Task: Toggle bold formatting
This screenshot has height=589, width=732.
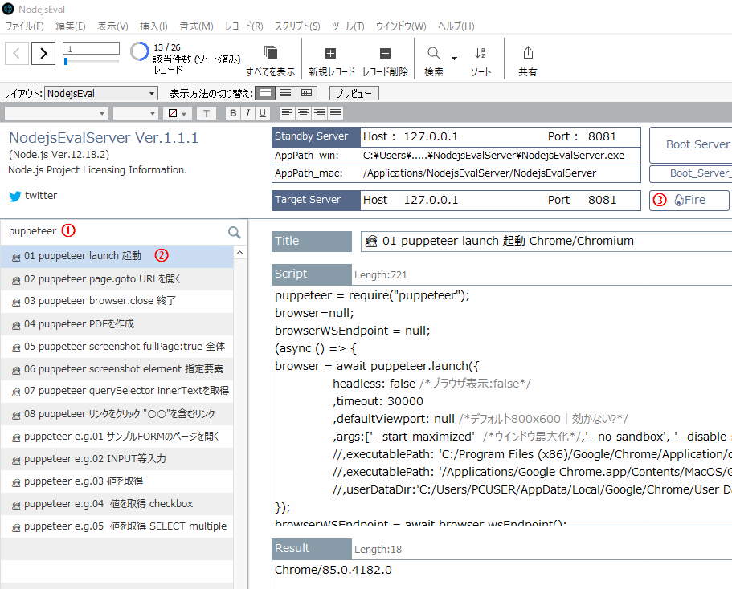Action: click(233, 113)
